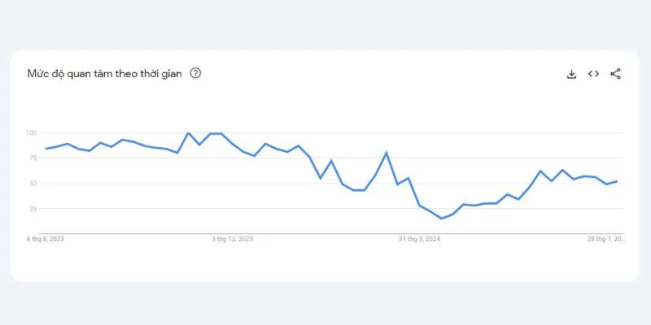The image size is (651, 325).
Task: Click the lowest trough point of the line
Action: coord(441,219)
